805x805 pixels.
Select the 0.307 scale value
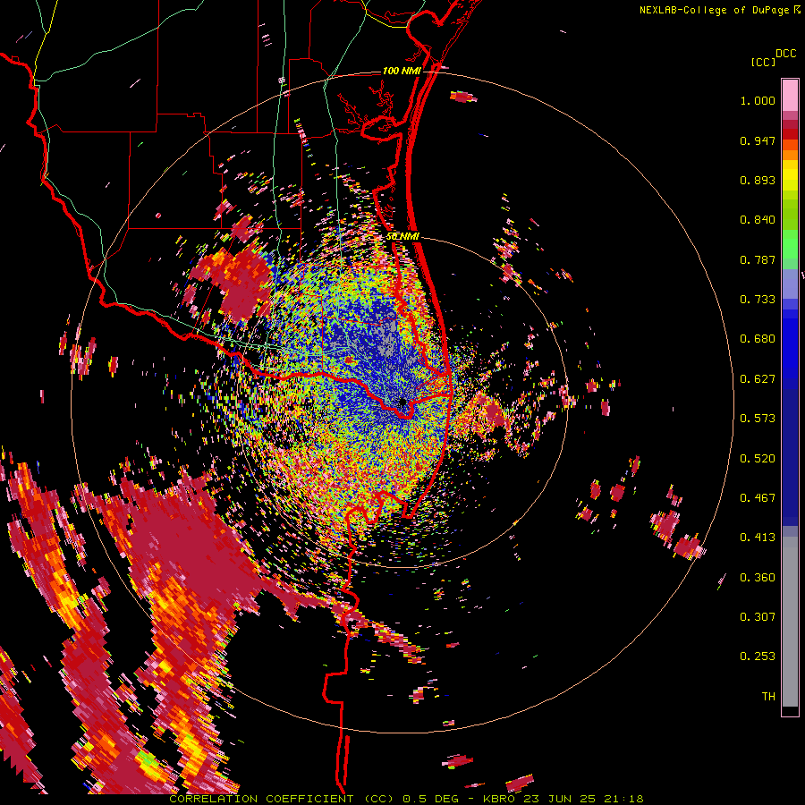pyautogui.click(x=758, y=617)
